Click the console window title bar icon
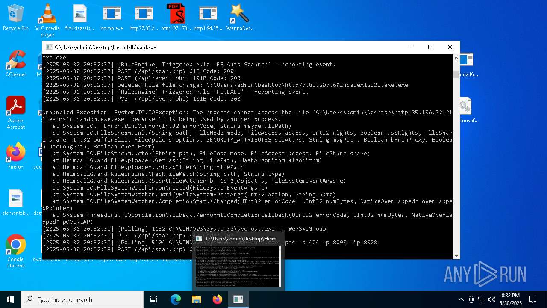This screenshot has width=547, height=308. click(x=49, y=47)
